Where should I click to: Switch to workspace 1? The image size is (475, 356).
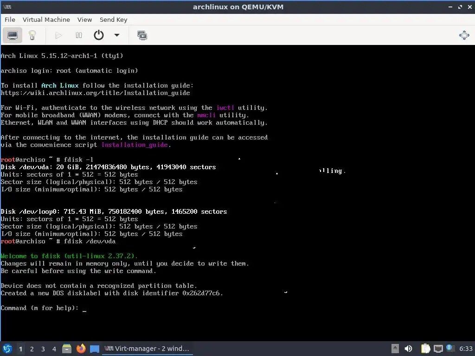[20, 349]
